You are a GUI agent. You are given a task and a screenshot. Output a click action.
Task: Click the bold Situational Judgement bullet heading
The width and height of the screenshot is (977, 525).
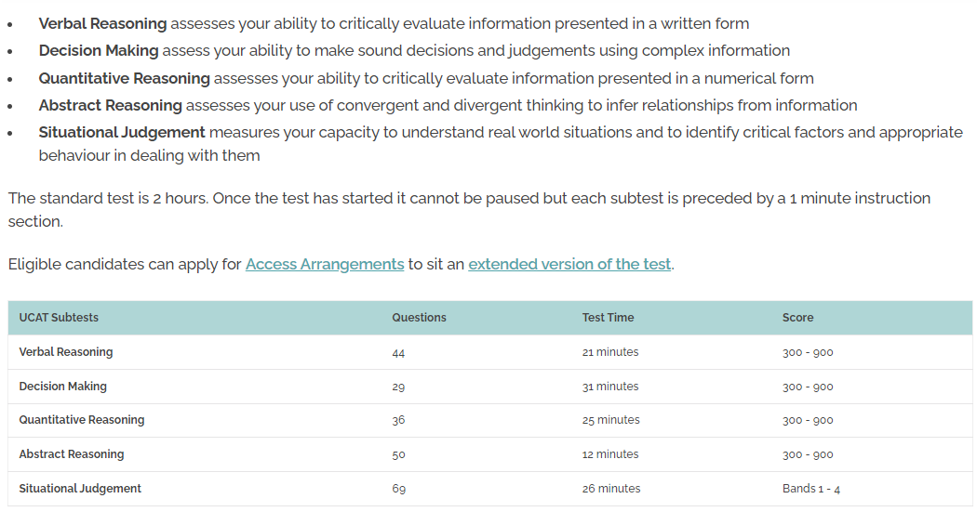coord(122,133)
